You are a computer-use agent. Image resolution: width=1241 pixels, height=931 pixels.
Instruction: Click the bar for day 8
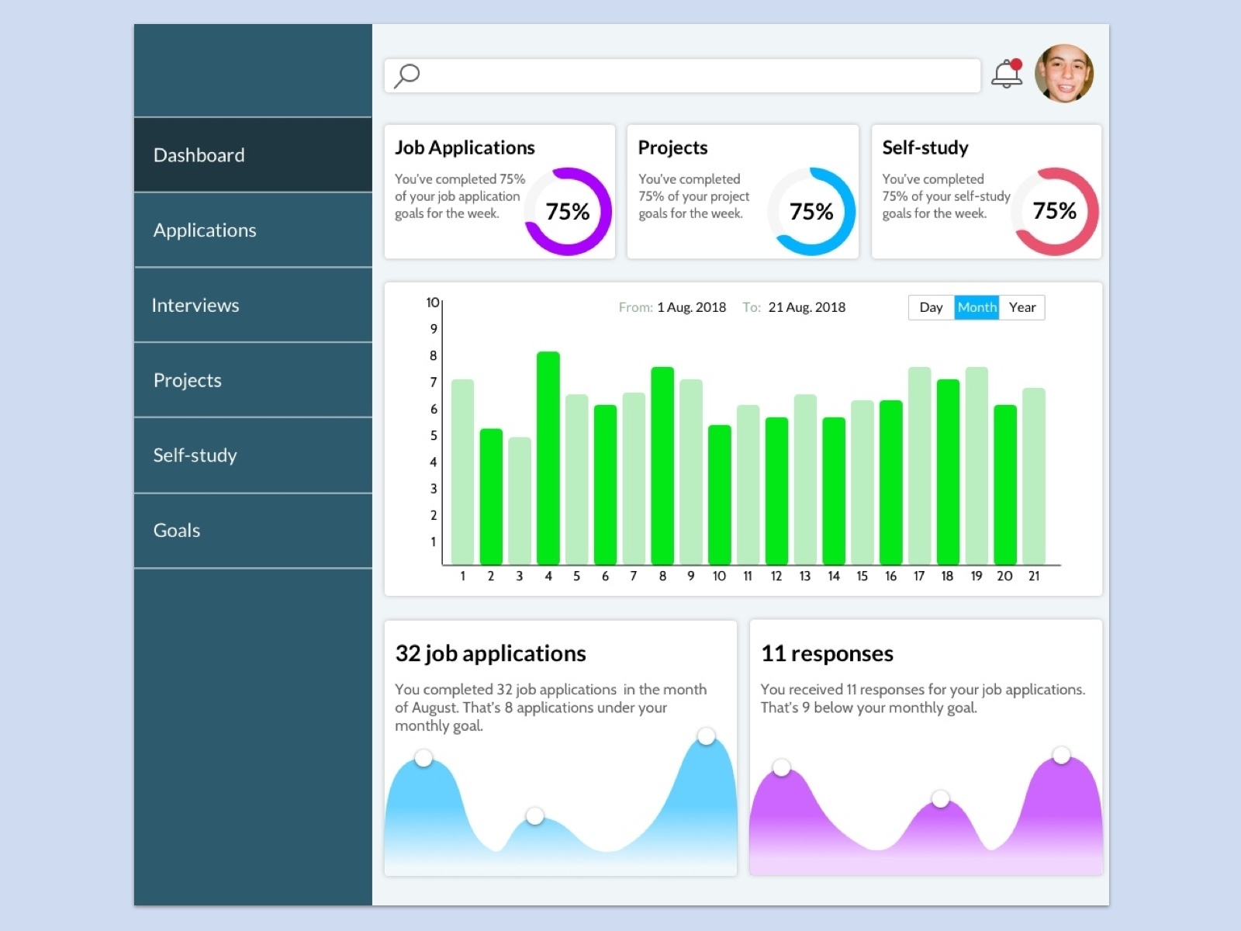(662, 466)
